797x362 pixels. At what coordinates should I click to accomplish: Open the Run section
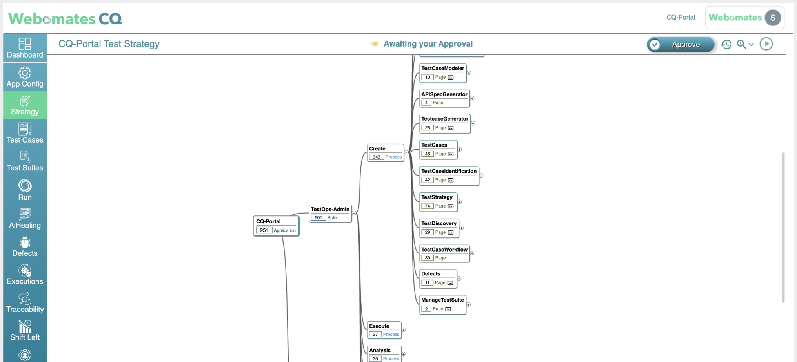tap(25, 190)
